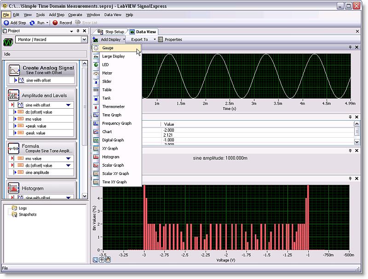Select the Histogram step icon
Image resolution: width=368 pixels, height=279 pixels.
point(14,188)
